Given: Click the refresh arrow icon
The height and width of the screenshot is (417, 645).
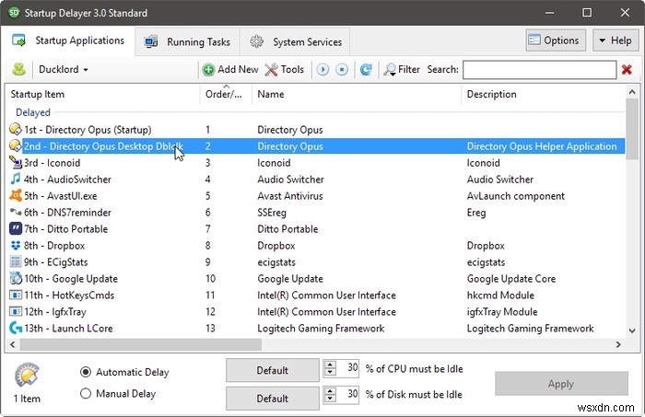Looking at the screenshot, I should (x=366, y=69).
